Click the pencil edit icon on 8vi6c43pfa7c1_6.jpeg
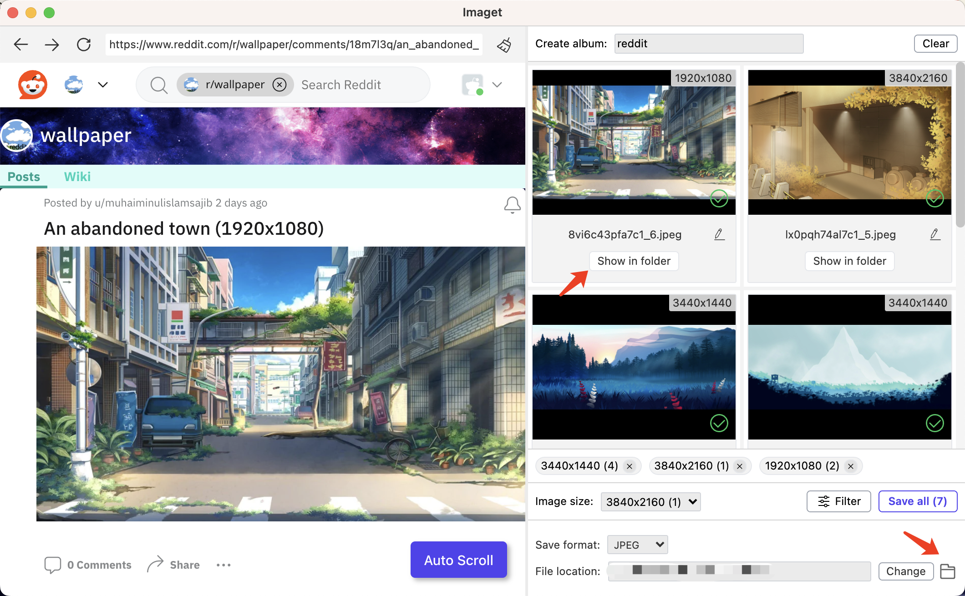Viewport: 965px width, 596px height. click(720, 234)
